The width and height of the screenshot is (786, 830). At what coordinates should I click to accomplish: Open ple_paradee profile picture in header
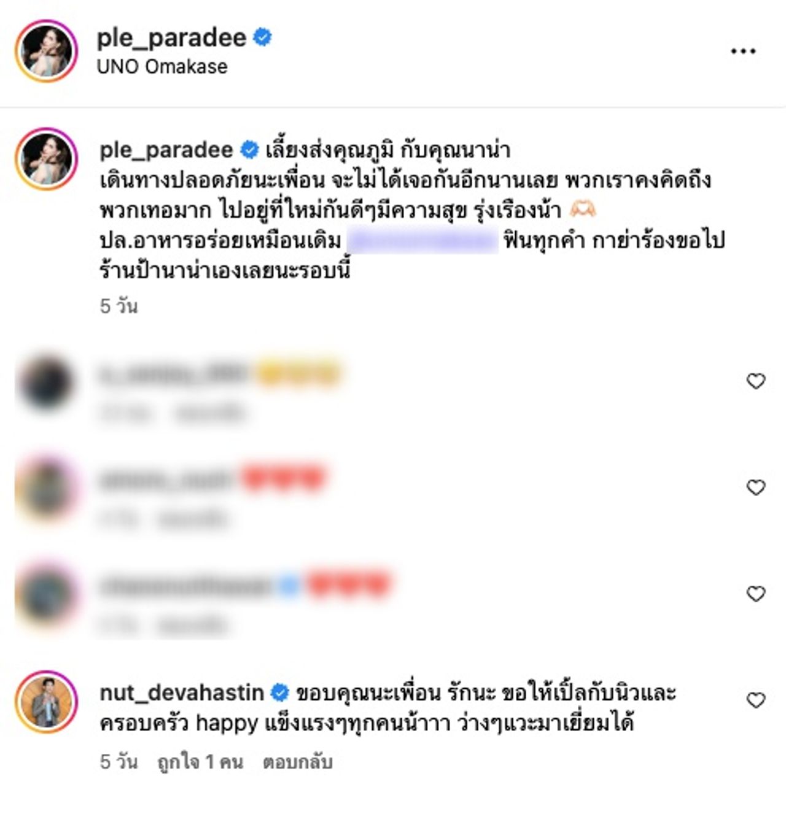tap(46, 51)
